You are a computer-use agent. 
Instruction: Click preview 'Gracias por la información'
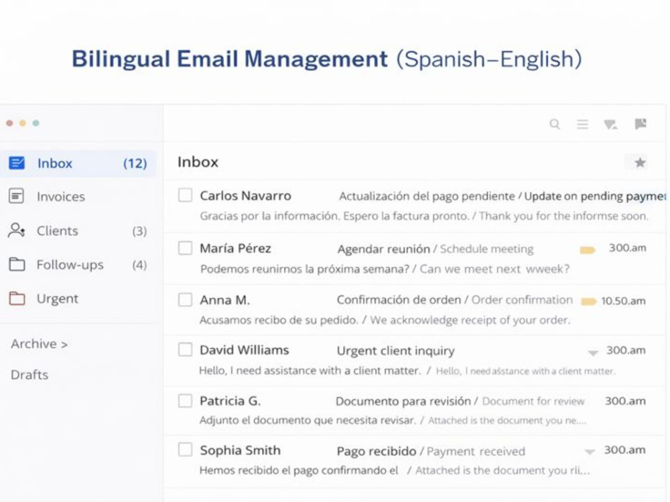[269, 216]
